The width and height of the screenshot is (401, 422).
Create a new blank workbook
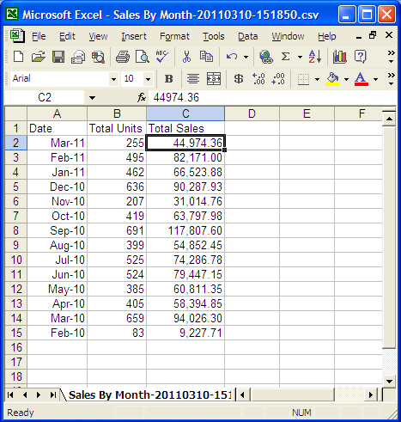[19, 57]
